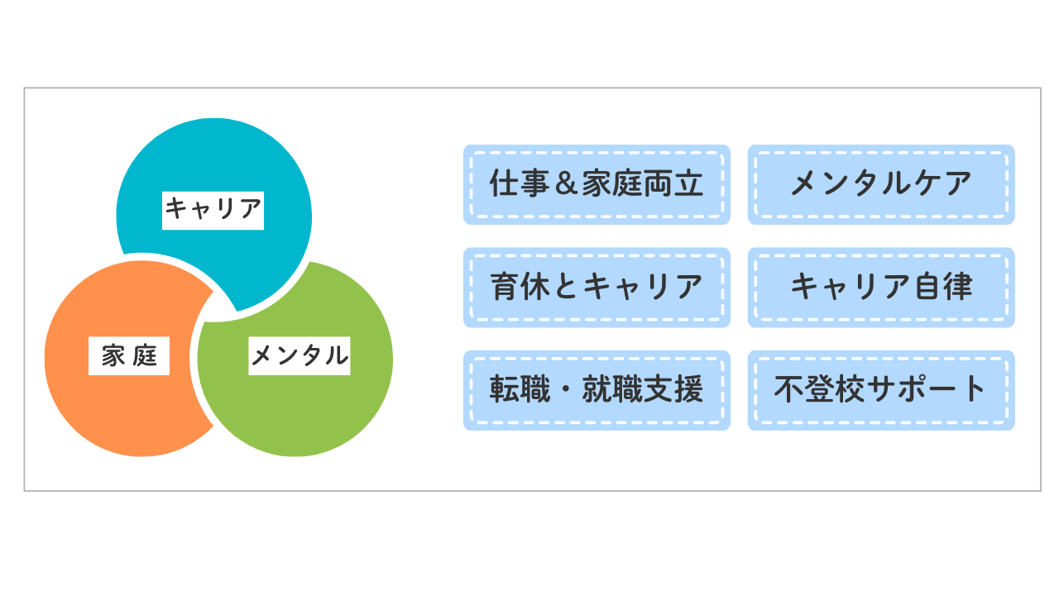Viewport: 1059px width, 595px height.
Task: Choose the キャリア自律 button
Action: 881,287
